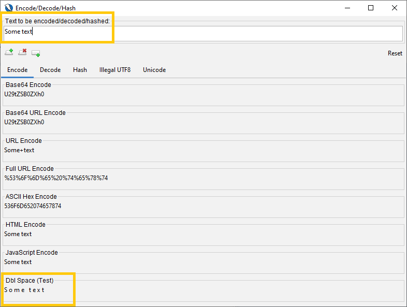Click the add field icon with green plus
This screenshot has width=407, height=307.
point(36,53)
